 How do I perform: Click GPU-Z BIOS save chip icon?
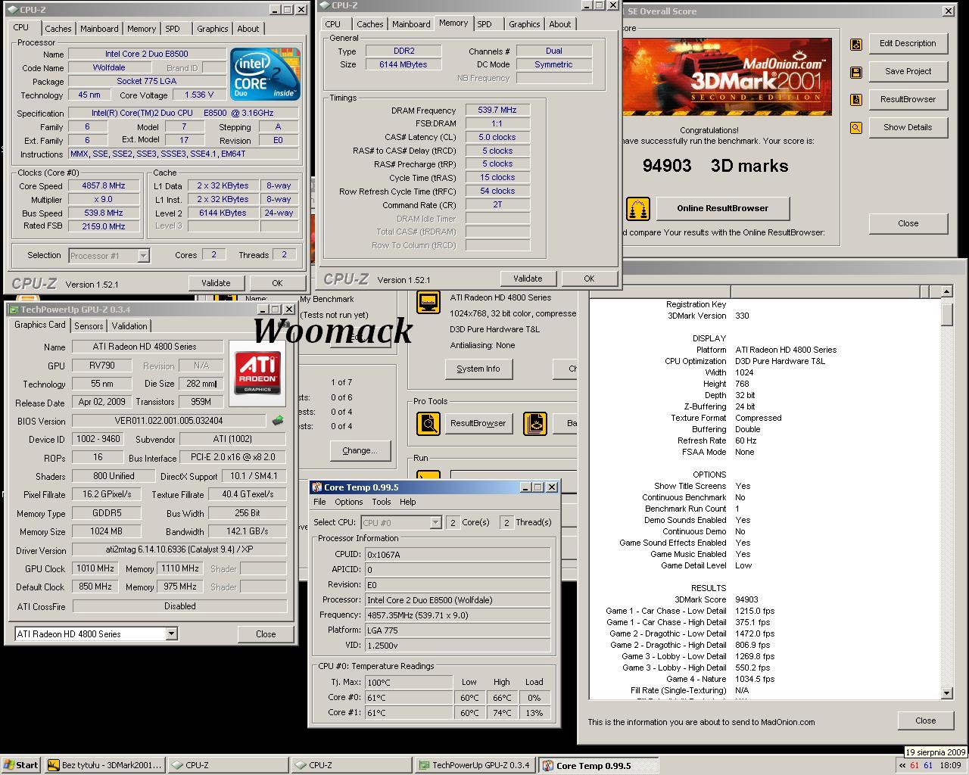click(278, 420)
